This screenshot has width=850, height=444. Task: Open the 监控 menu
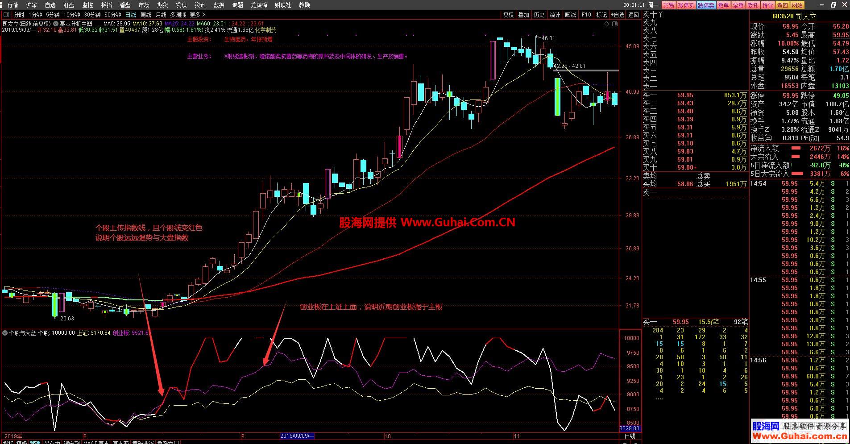pyautogui.click(x=87, y=5)
